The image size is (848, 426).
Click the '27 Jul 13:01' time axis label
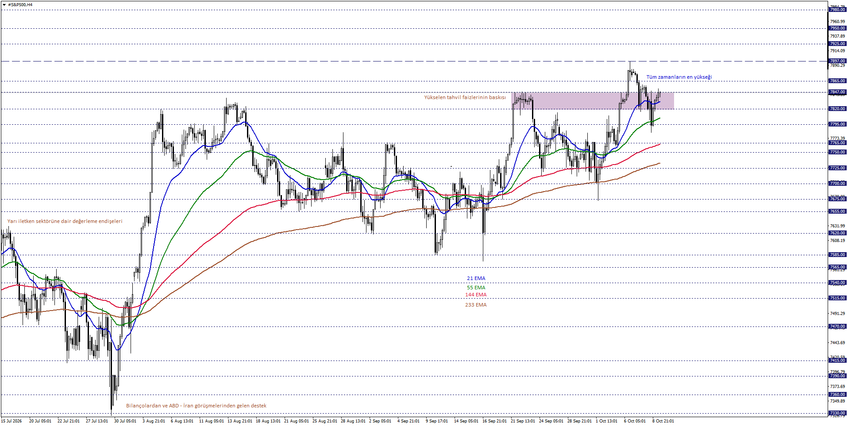97,421
